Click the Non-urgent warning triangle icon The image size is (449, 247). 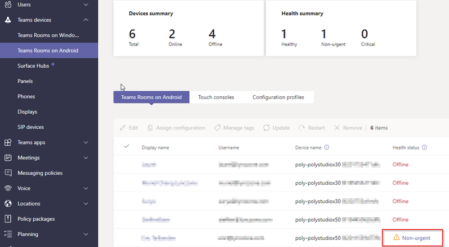[396, 237]
